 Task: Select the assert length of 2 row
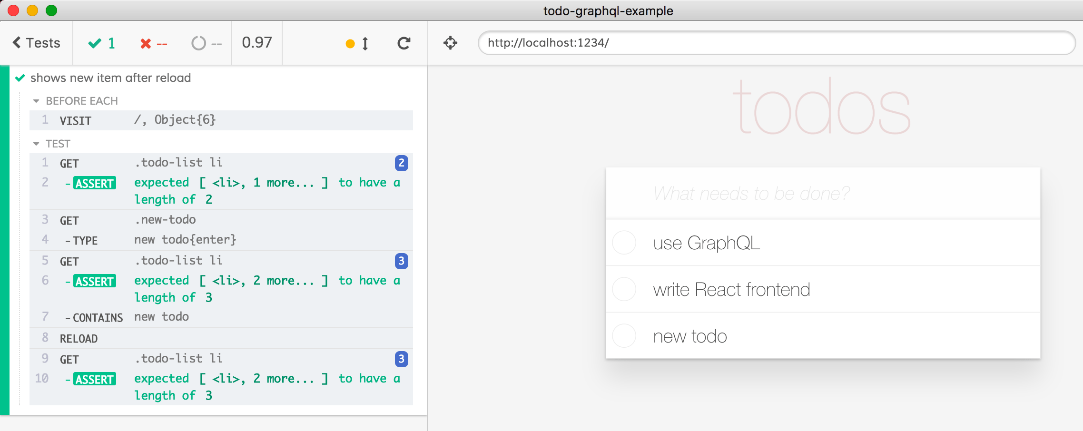221,191
